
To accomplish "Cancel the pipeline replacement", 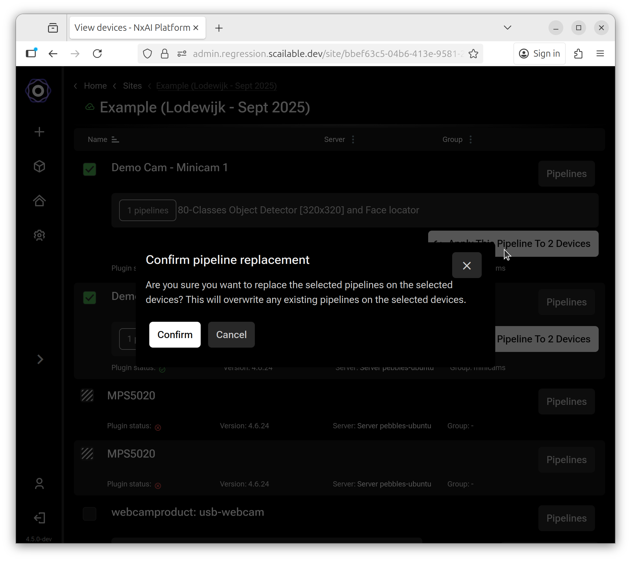I will 231,335.
